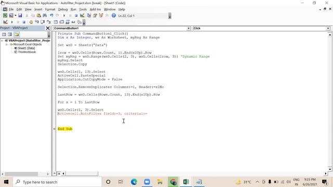Click the code window horizontal scrollbar thumb
333x187 pixels.
pyautogui.click(x=82, y=173)
